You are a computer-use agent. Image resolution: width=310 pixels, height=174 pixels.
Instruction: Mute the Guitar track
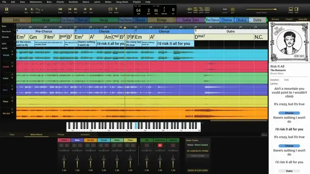point(12,78)
